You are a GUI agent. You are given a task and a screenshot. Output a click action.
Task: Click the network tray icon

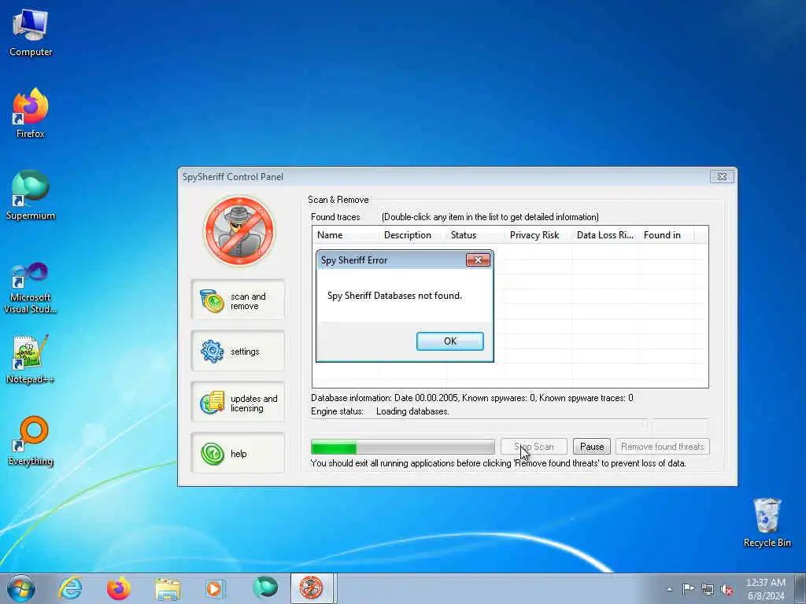point(708,589)
